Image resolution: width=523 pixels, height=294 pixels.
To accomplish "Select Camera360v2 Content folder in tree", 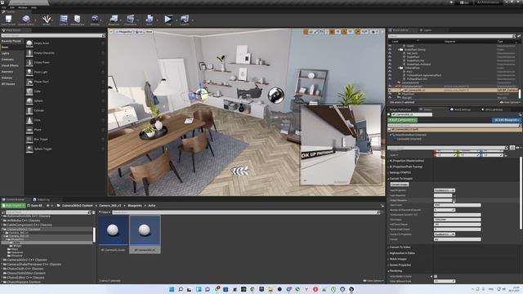I will pyautogui.click(x=24, y=229).
